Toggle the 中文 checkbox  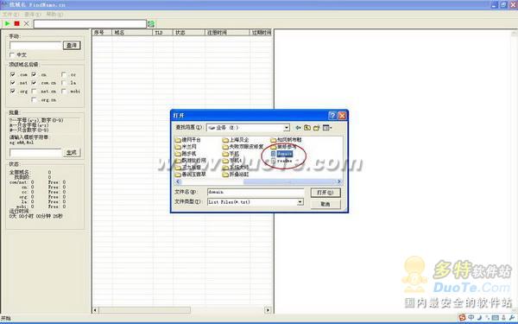(x=13, y=55)
